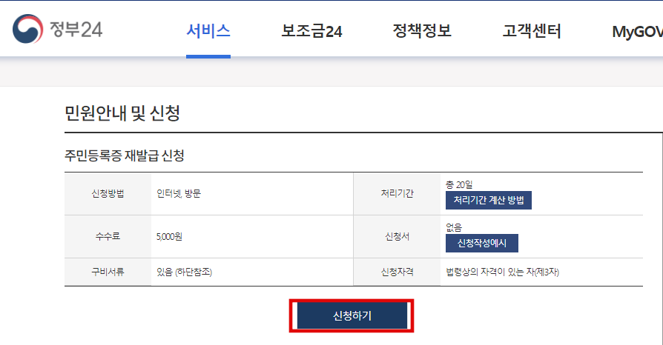
Task: Click the 법령상의 자격이 있는 자(제3자) text
Action: (502, 272)
